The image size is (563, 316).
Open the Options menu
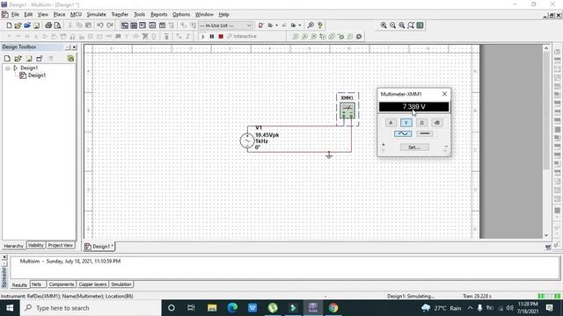(181, 14)
